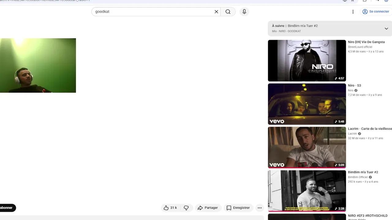Screen dimensions: 392x220
Task: Click the Lacrim channel name under Carte de la vieillesse
Action: click(352, 134)
